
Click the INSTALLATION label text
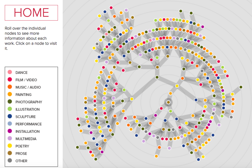(x=27, y=132)
